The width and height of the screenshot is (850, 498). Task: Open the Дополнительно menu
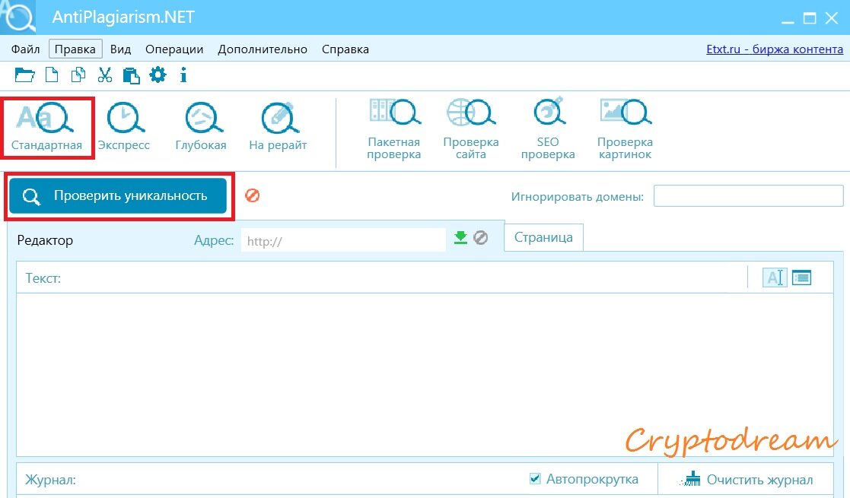click(x=263, y=49)
